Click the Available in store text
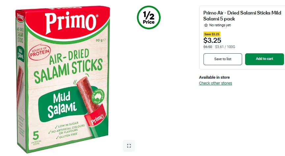This screenshot has width=285, height=156. [x=214, y=77]
